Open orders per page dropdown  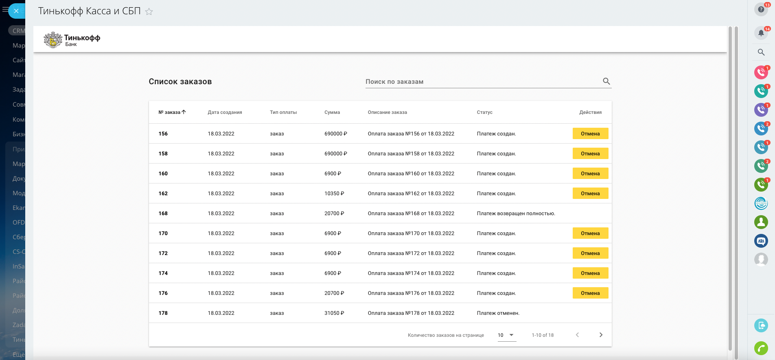pyautogui.click(x=506, y=335)
